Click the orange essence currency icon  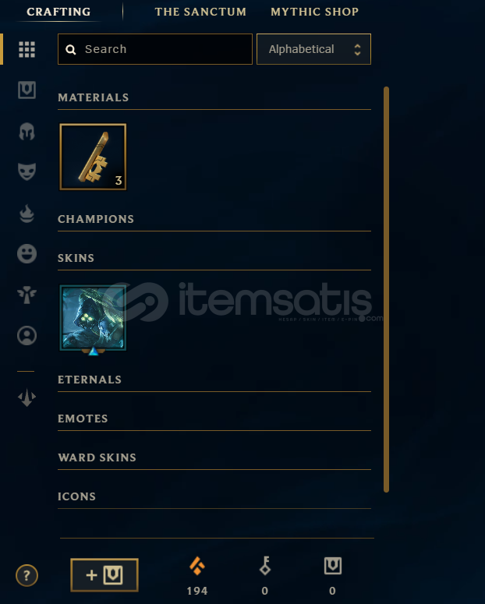197,566
